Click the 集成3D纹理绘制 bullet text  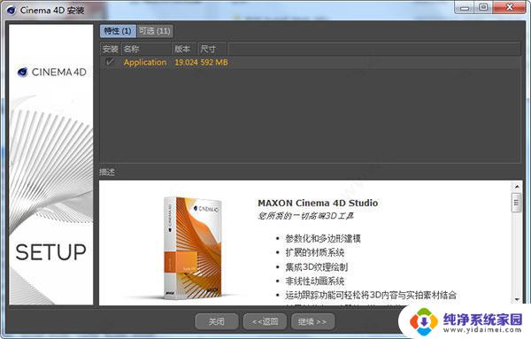tap(317, 267)
